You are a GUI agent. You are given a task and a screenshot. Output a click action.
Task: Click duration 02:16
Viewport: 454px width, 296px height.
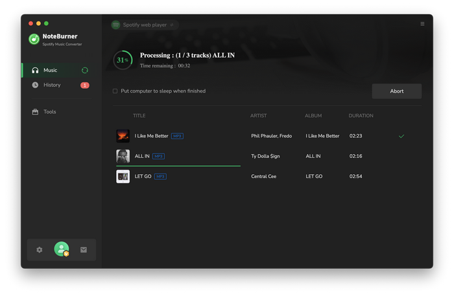click(x=356, y=156)
